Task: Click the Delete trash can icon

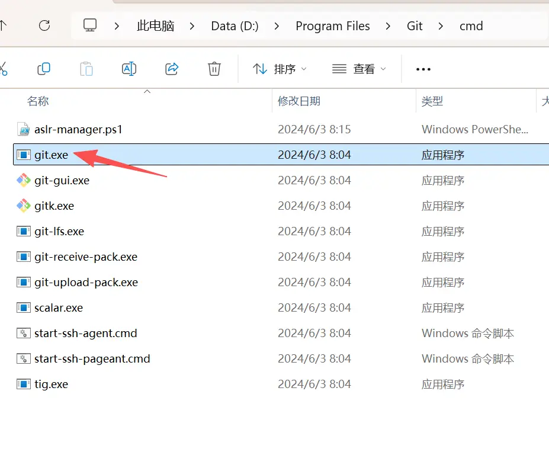Action: 214,69
